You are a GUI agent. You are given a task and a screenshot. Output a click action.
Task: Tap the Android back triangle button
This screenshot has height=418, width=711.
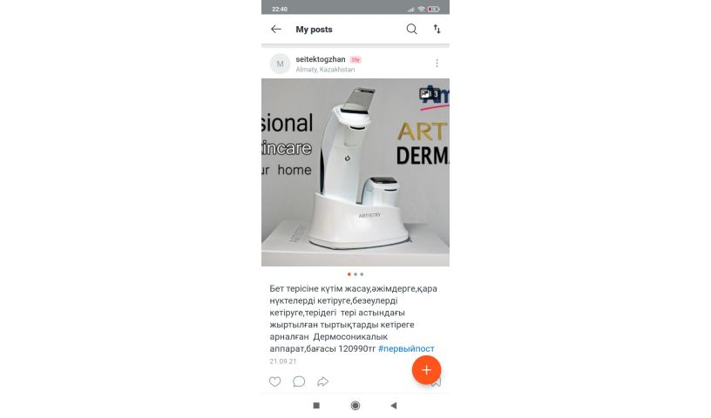pyautogui.click(x=394, y=406)
